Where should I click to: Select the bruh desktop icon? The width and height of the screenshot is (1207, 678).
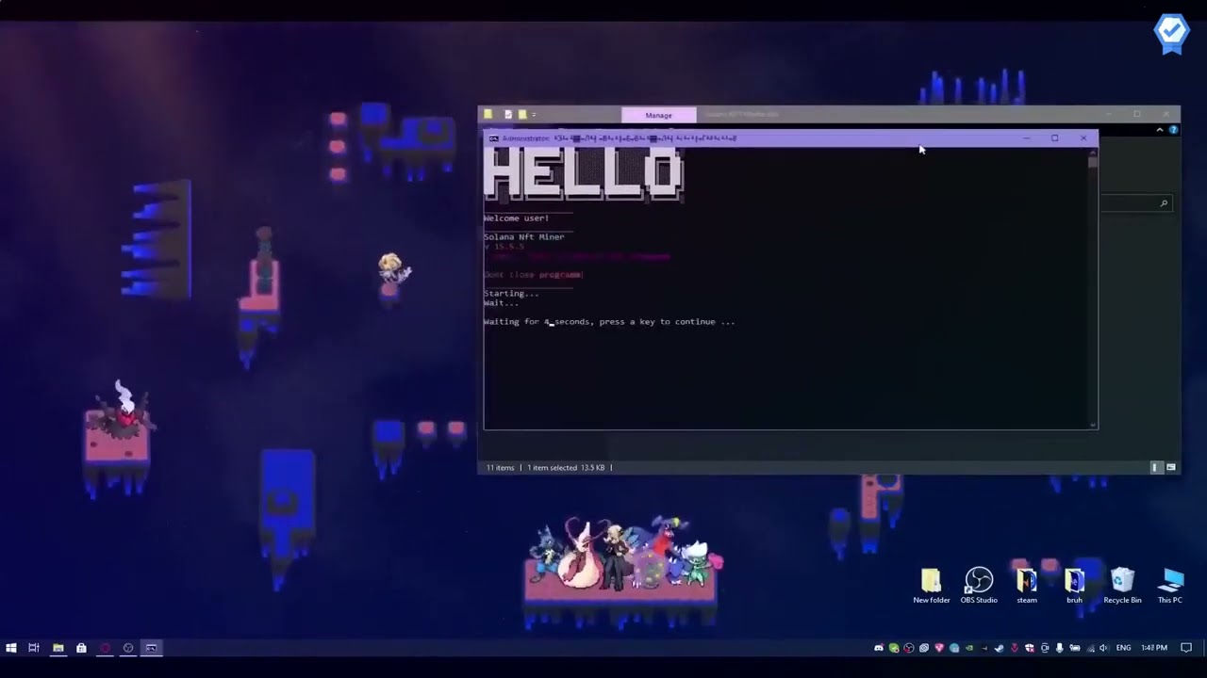(1074, 586)
